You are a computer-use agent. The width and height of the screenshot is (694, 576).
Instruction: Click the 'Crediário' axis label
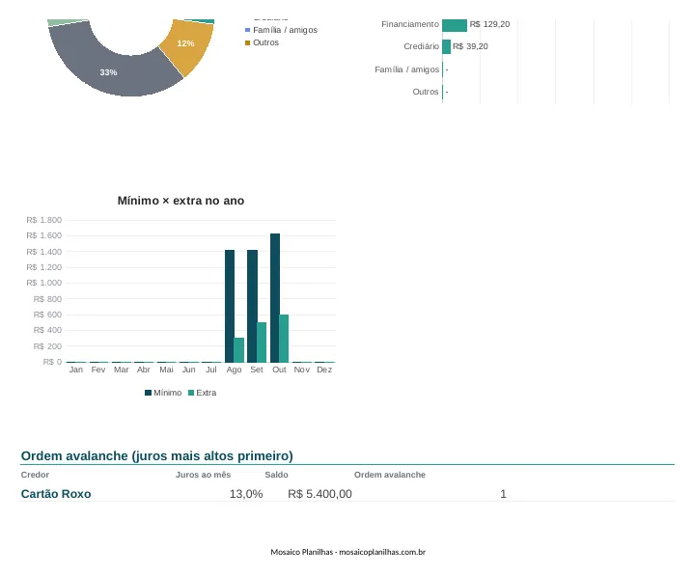point(422,46)
